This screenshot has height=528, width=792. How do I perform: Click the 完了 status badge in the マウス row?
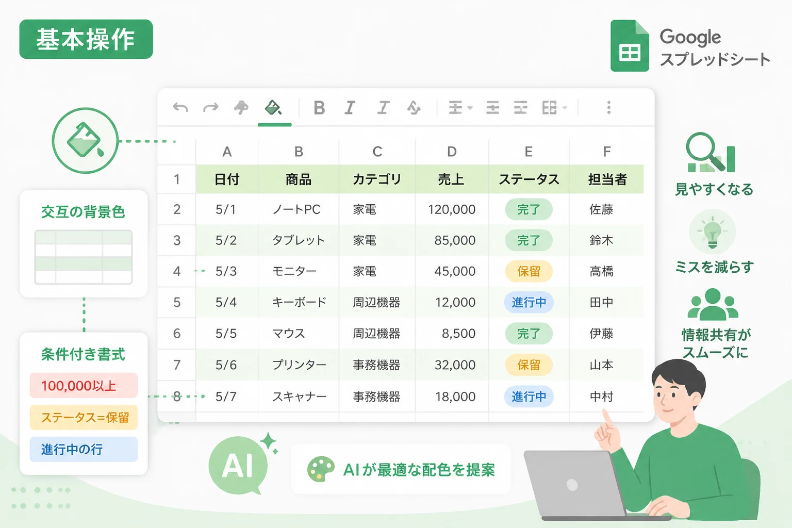pyautogui.click(x=529, y=334)
